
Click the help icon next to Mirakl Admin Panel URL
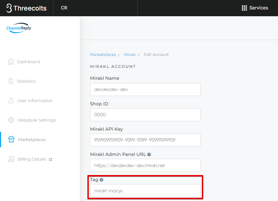tap(149, 154)
